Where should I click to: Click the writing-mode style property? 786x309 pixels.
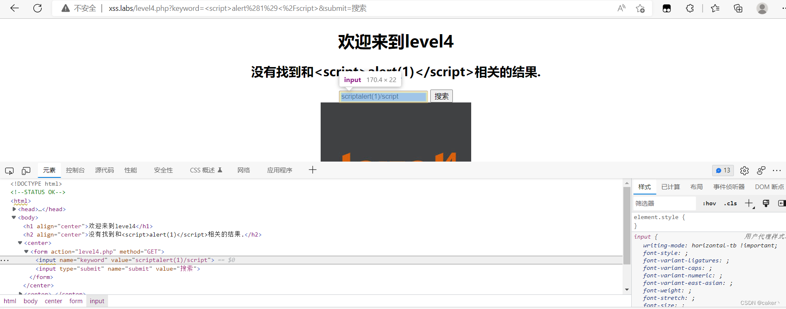coord(710,245)
